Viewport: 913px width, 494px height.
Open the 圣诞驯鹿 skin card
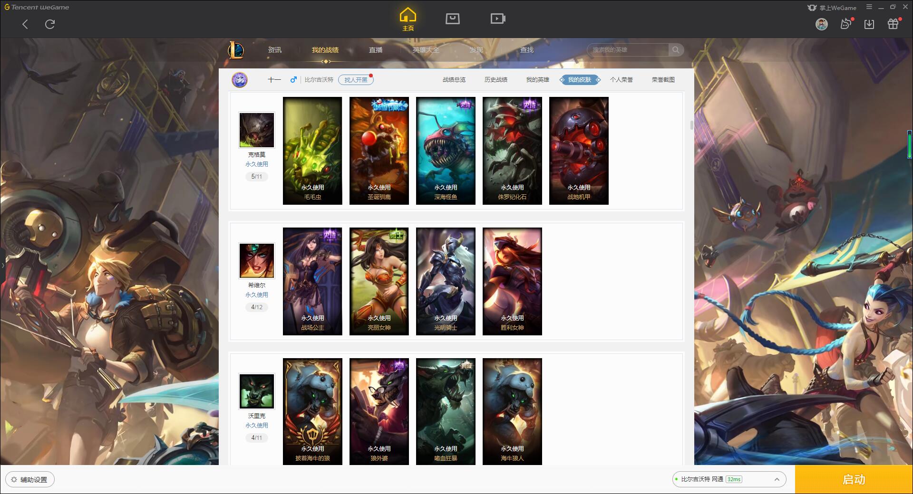379,151
